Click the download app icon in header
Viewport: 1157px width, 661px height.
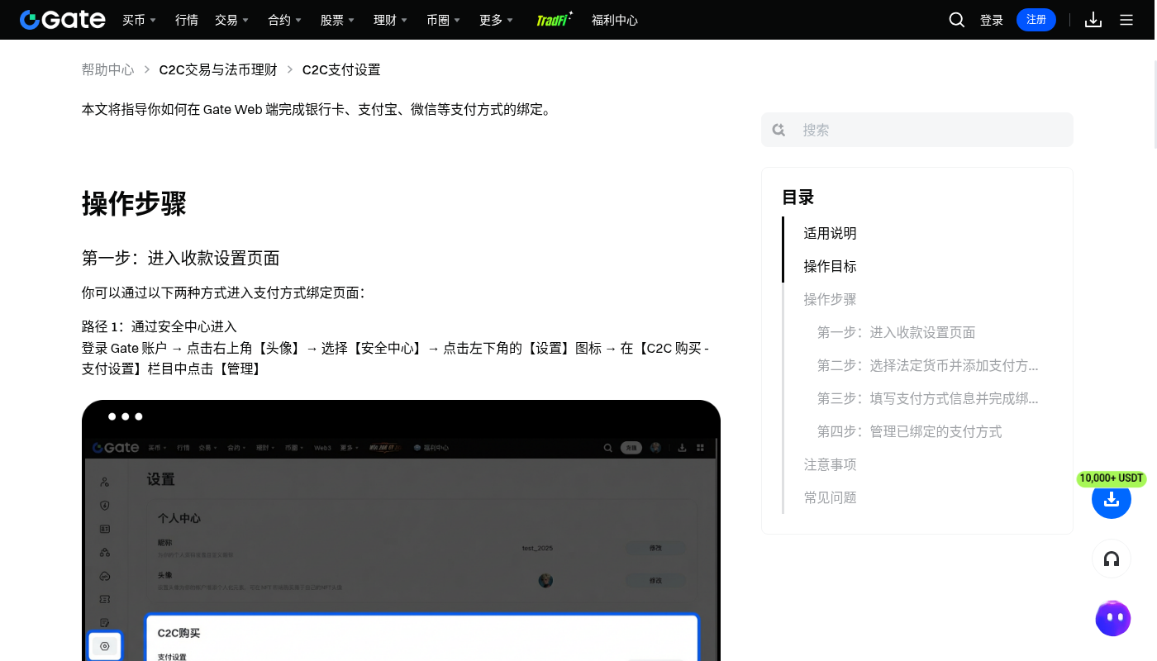1093,20
